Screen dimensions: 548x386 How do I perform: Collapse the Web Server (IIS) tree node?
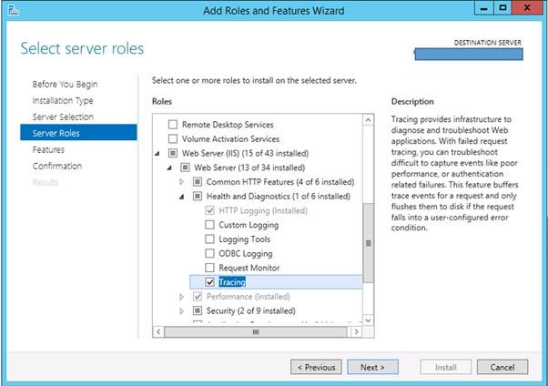point(161,154)
